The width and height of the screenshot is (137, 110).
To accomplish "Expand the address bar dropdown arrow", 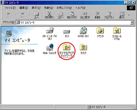I will [132, 22].
